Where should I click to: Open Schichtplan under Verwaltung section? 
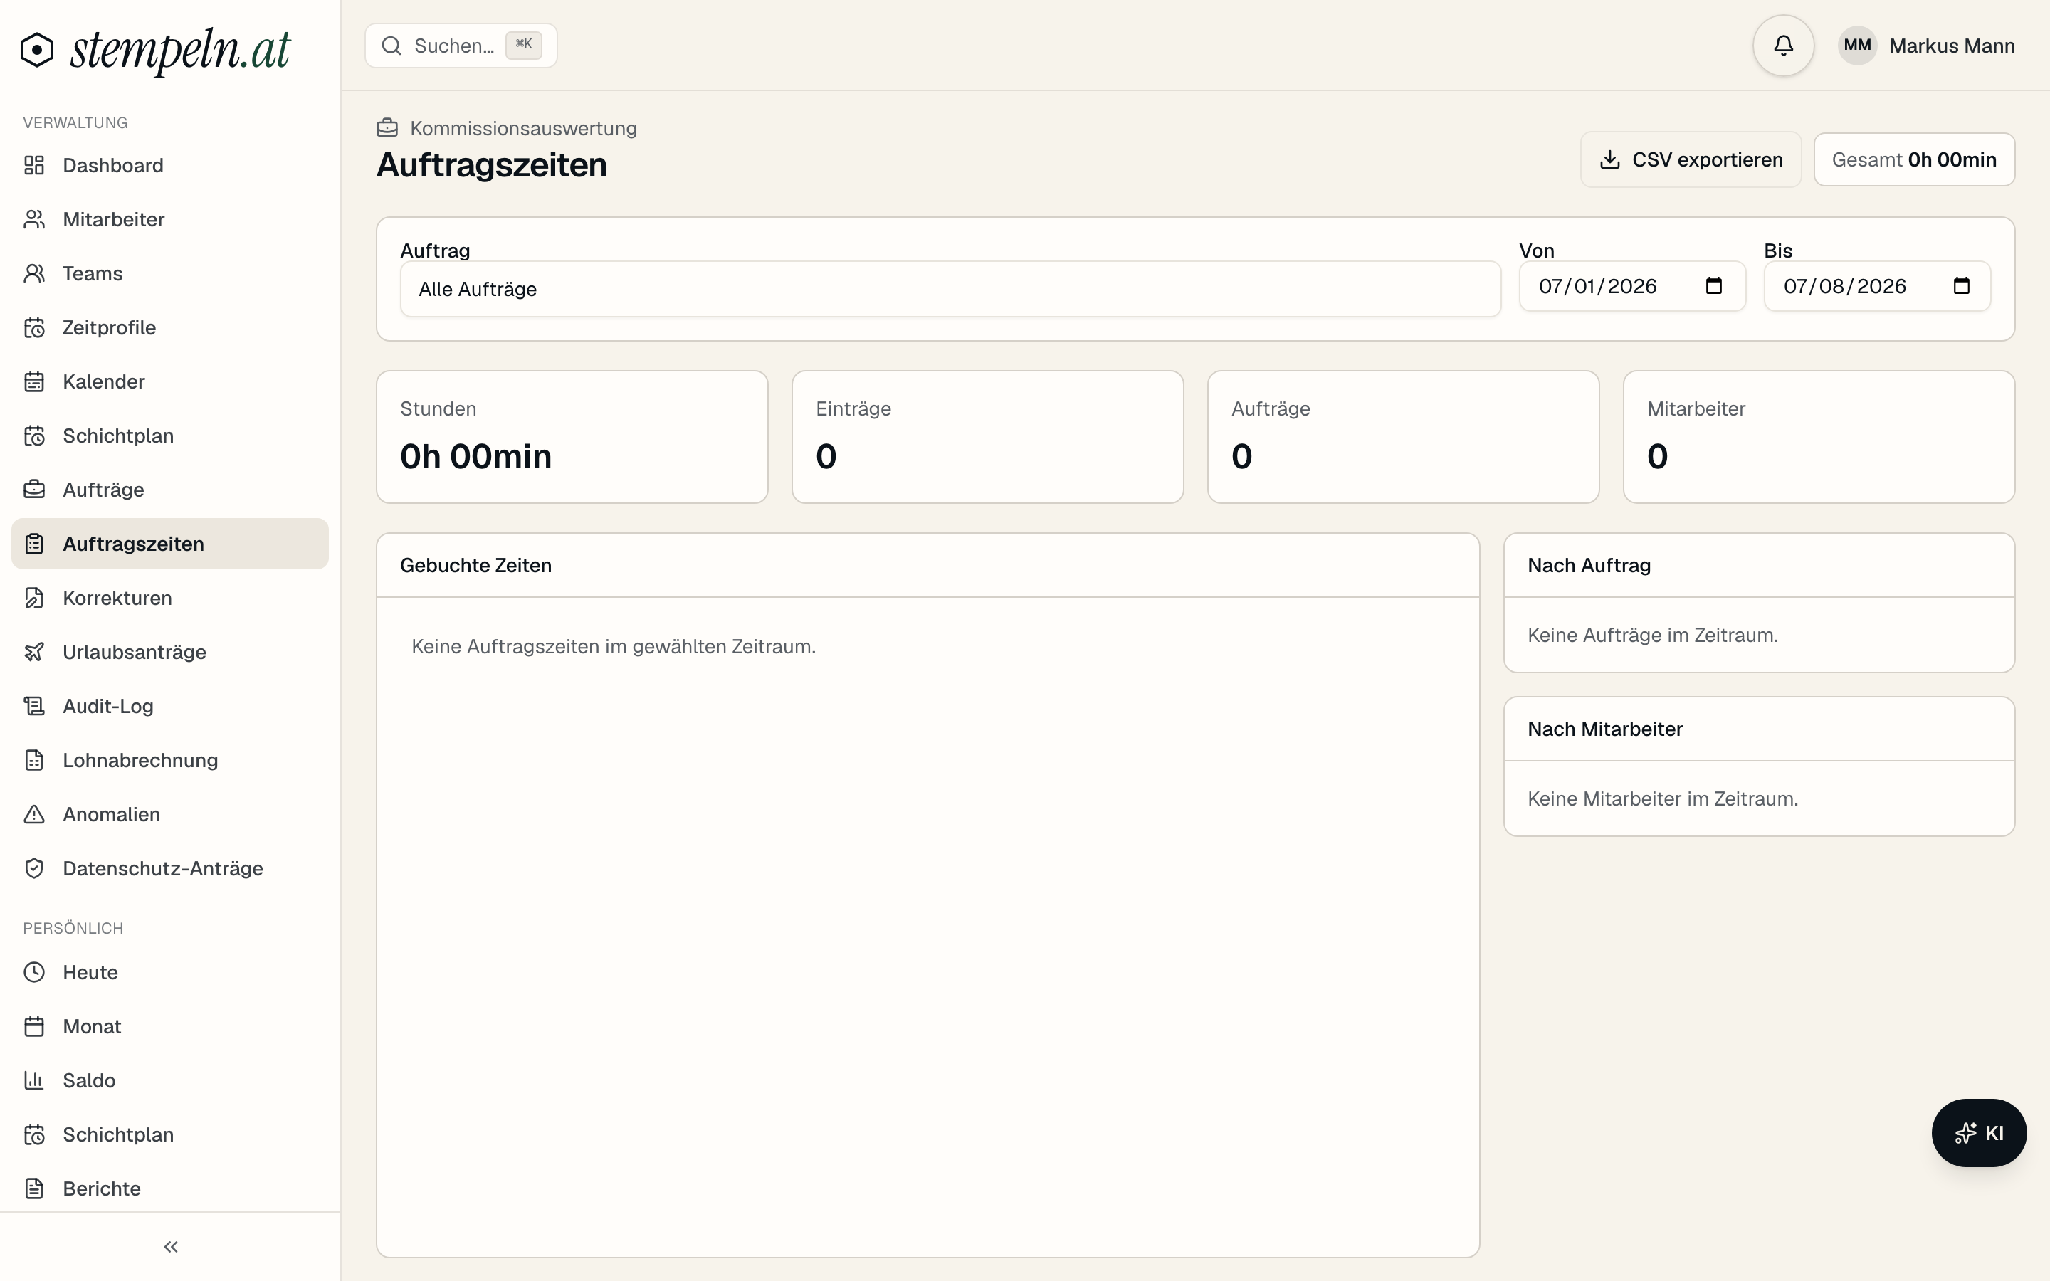click(x=170, y=436)
